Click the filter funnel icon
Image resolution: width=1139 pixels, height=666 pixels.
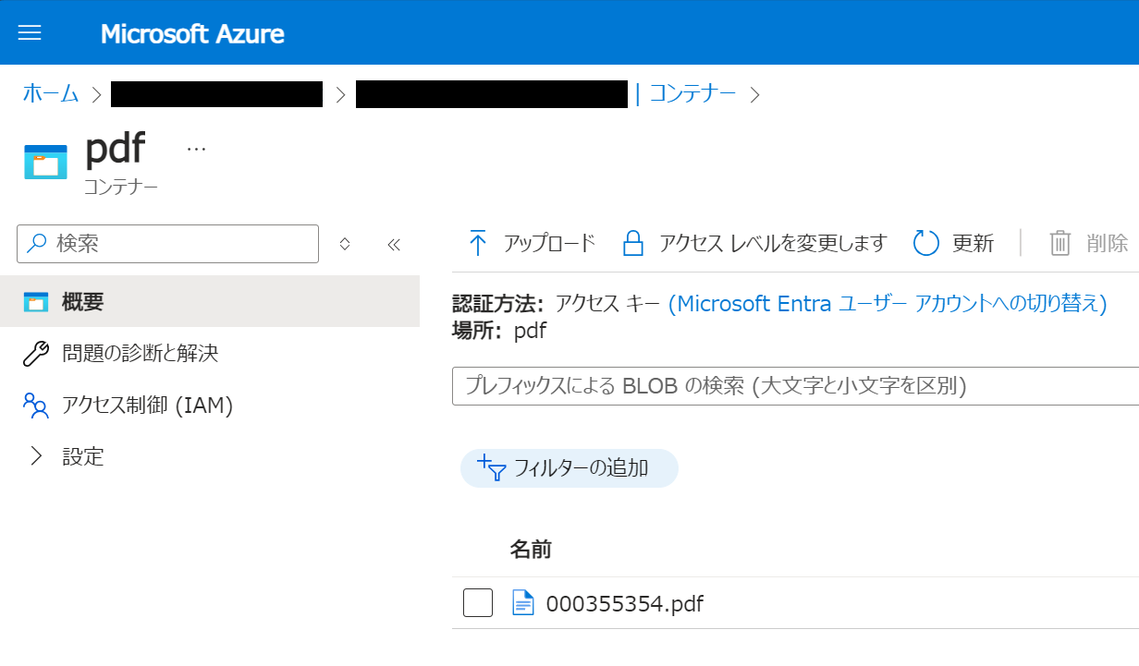tap(492, 467)
